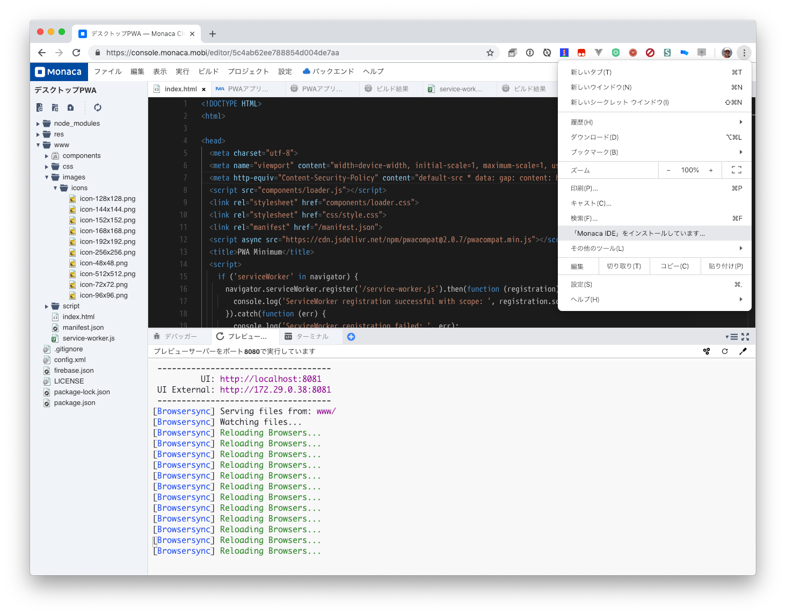The image size is (786, 615).
Task: Choose Monaca IDE install menu entry
Action: point(654,233)
